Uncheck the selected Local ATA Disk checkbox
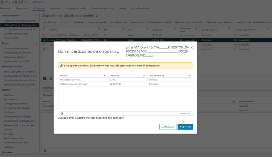The width and height of the screenshot is (272, 157). (x=45, y=40)
